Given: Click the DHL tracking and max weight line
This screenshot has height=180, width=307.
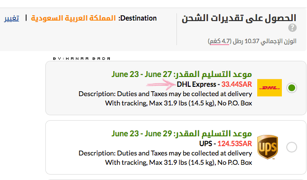Looking at the screenshot, I should point(178,103).
